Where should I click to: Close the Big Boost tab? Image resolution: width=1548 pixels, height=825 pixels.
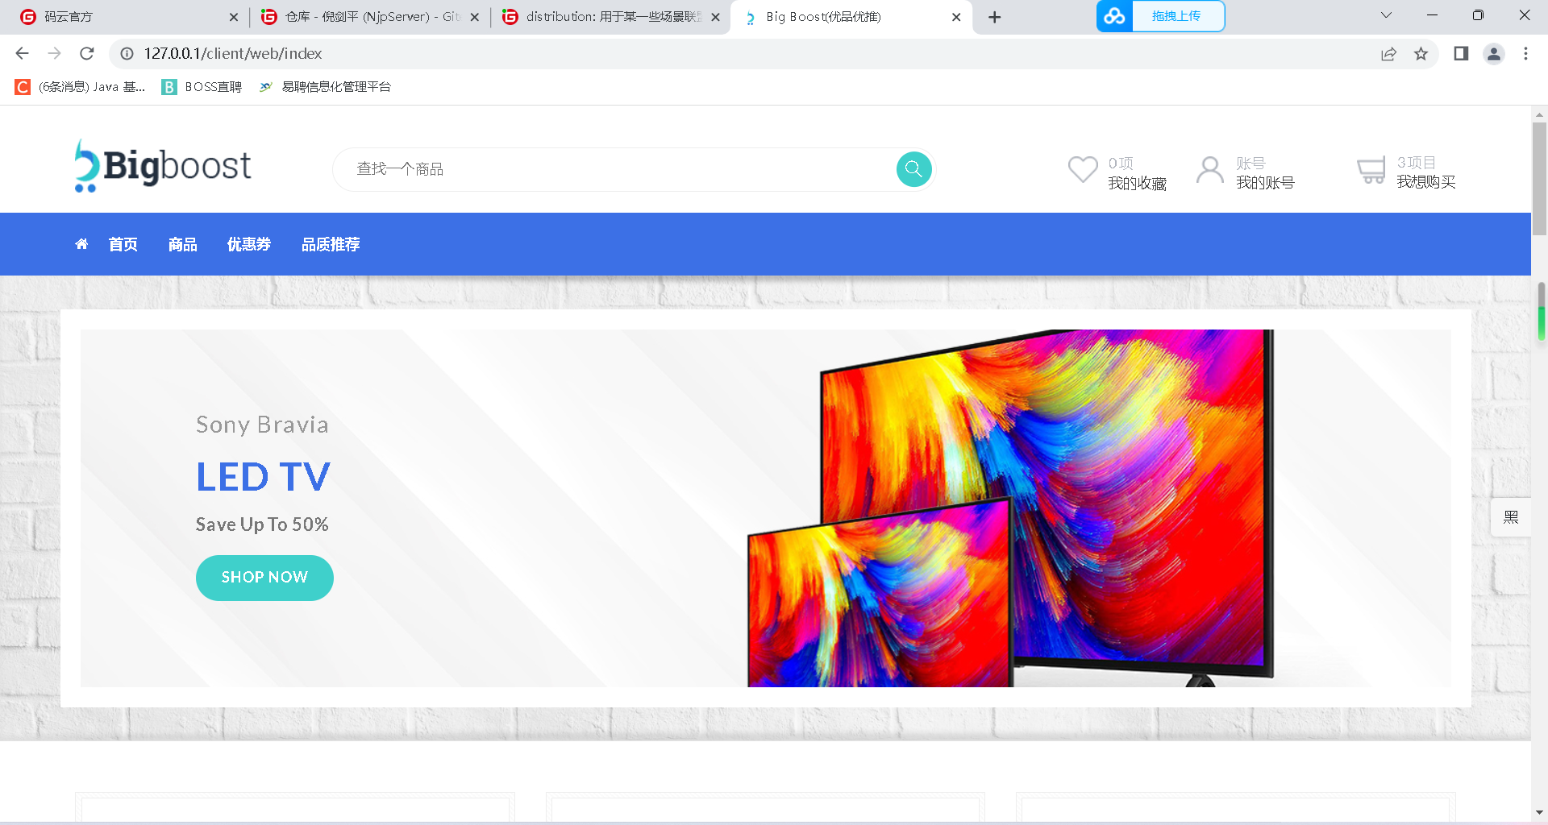point(956,17)
